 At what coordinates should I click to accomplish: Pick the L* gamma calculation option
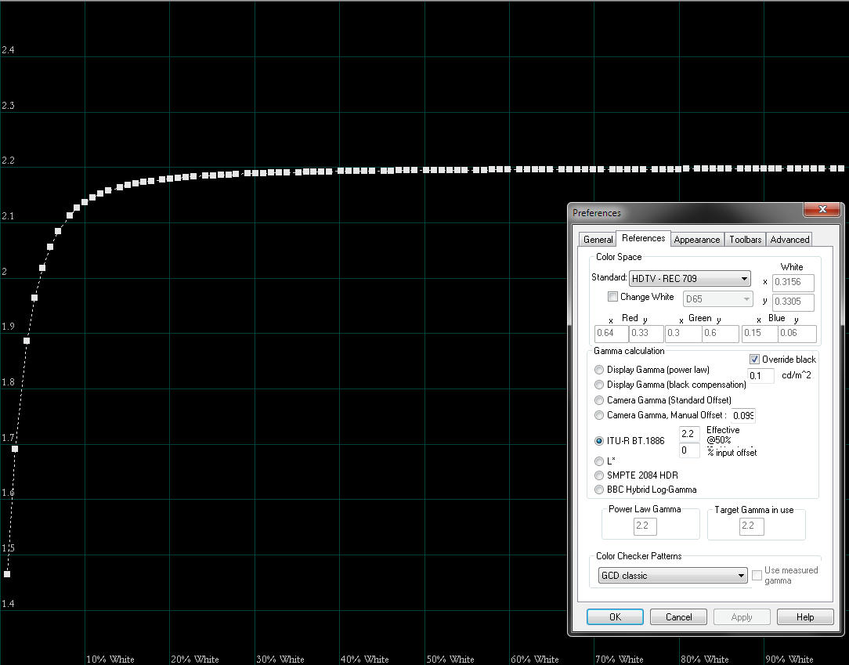tap(600, 461)
